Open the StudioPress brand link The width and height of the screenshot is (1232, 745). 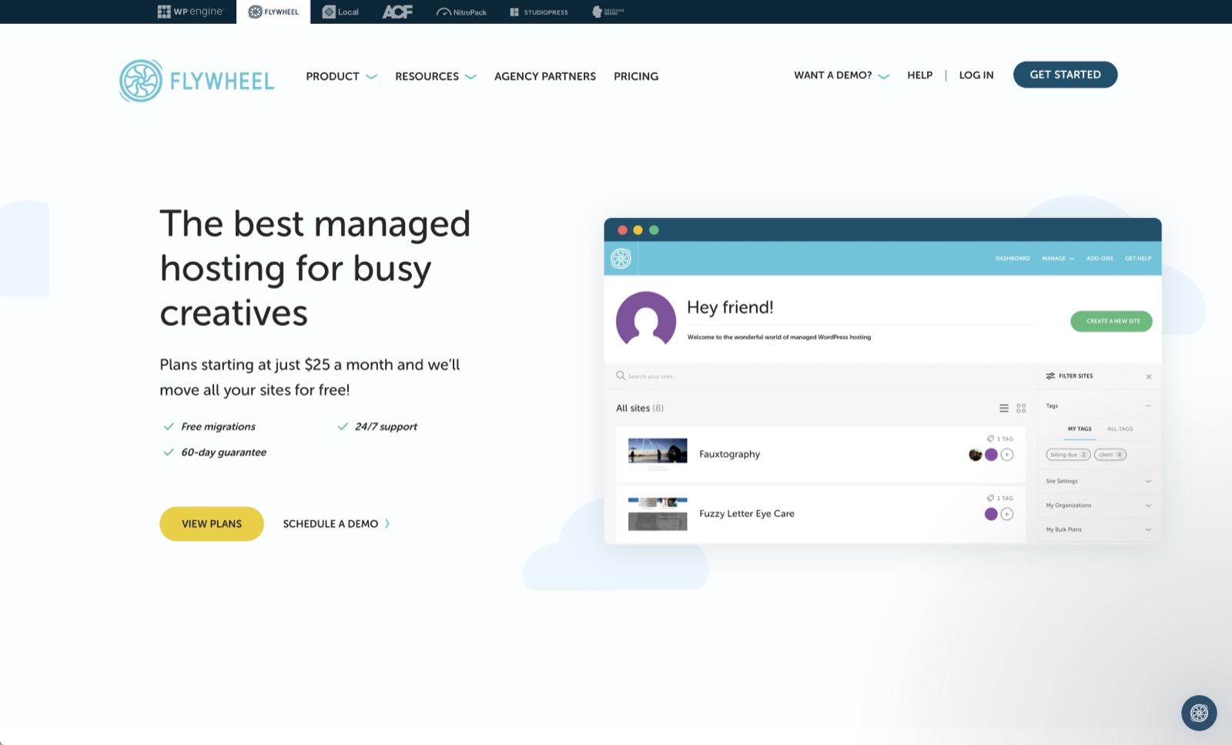(539, 12)
